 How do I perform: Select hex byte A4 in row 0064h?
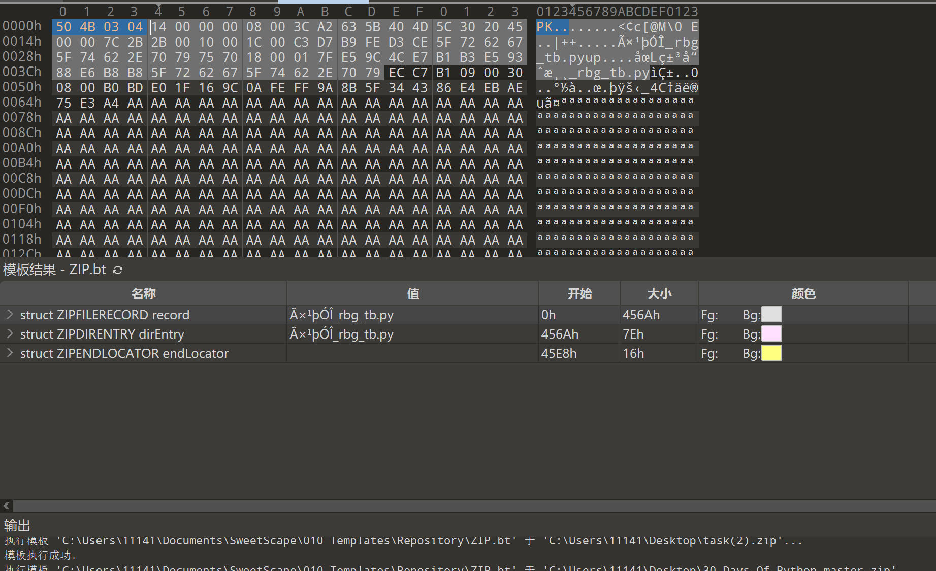pos(111,103)
